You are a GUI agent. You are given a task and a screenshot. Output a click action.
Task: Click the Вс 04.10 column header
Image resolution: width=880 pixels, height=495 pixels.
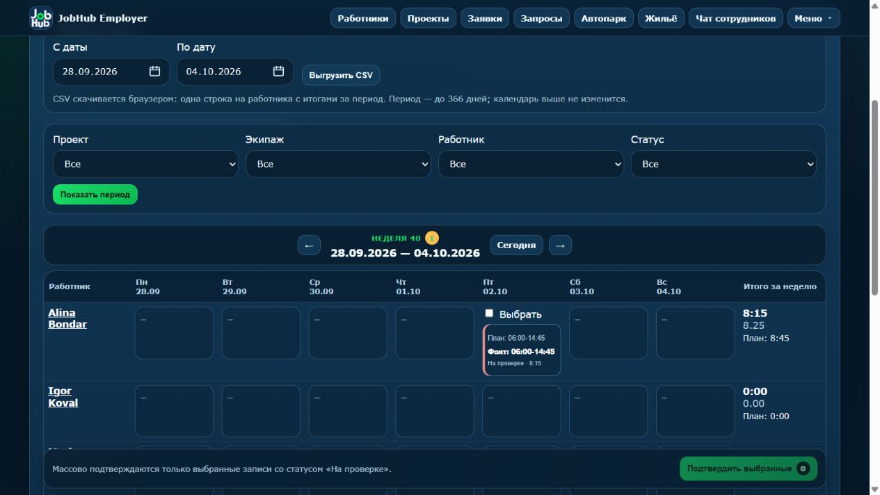[669, 286]
